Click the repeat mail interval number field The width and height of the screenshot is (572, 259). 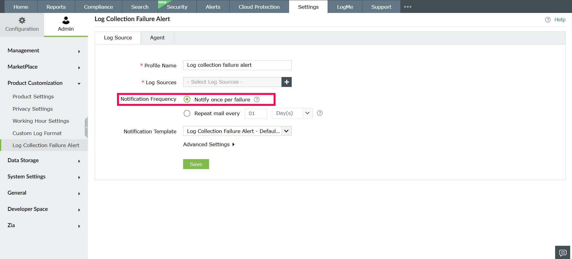coord(256,113)
